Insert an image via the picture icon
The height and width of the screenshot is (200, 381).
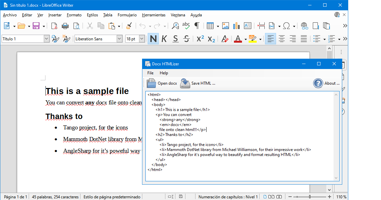(x=226, y=26)
